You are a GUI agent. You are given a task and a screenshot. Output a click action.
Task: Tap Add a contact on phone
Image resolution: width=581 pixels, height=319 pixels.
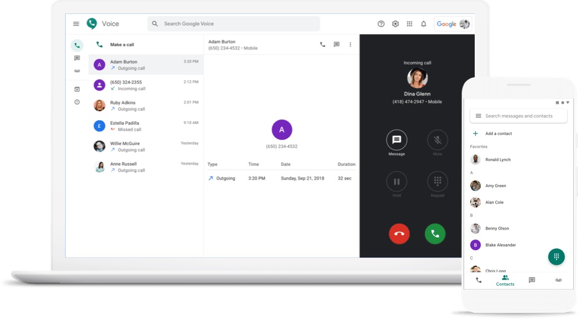(498, 133)
